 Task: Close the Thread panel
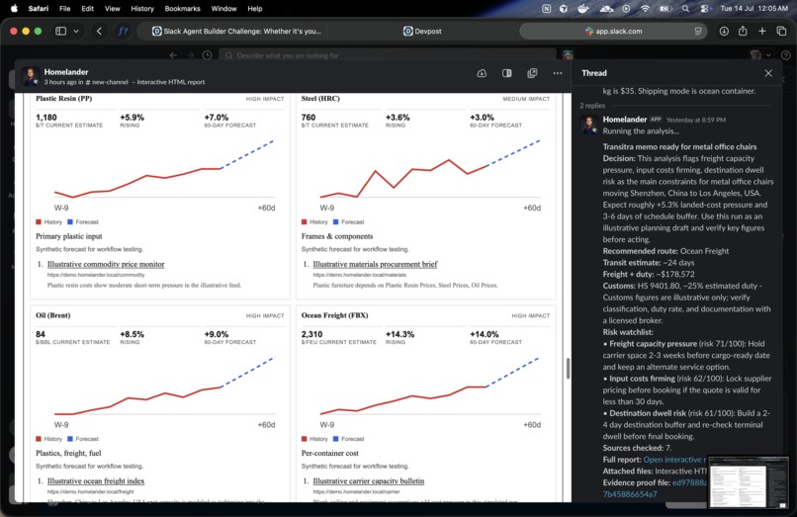click(x=768, y=73)
